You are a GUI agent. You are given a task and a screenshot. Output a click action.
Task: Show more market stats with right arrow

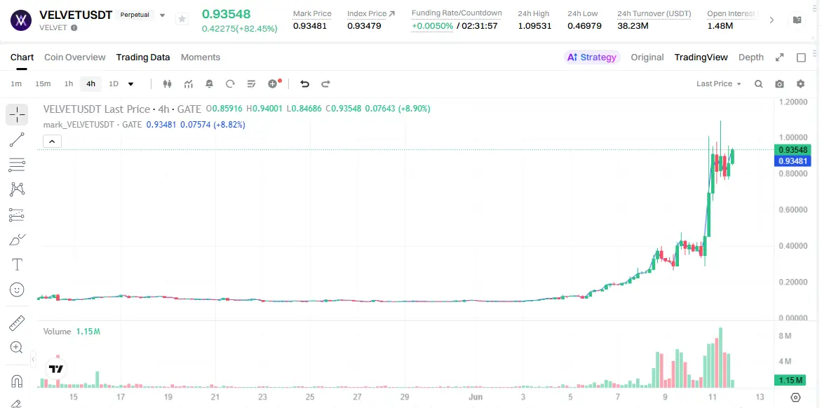pyautogui.click(x=772, y=20)
